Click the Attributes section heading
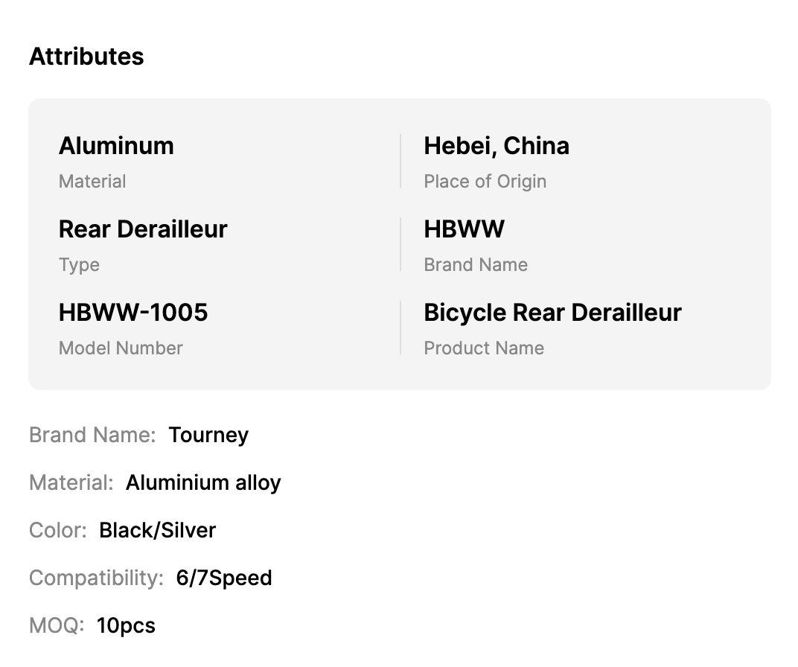 (86, 57)
